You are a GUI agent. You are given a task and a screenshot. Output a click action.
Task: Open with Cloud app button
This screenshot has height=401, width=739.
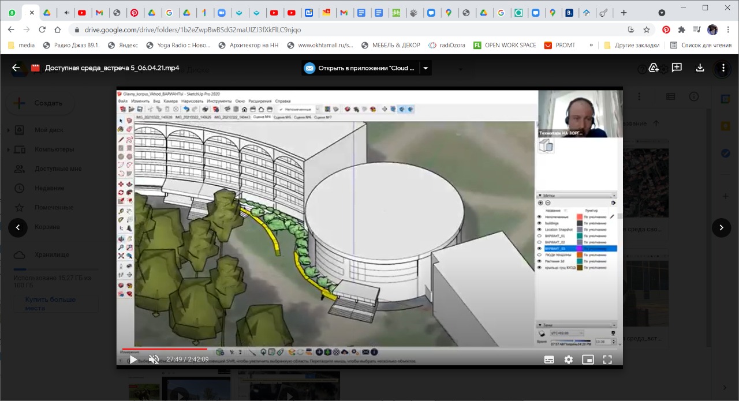[360, 68]
